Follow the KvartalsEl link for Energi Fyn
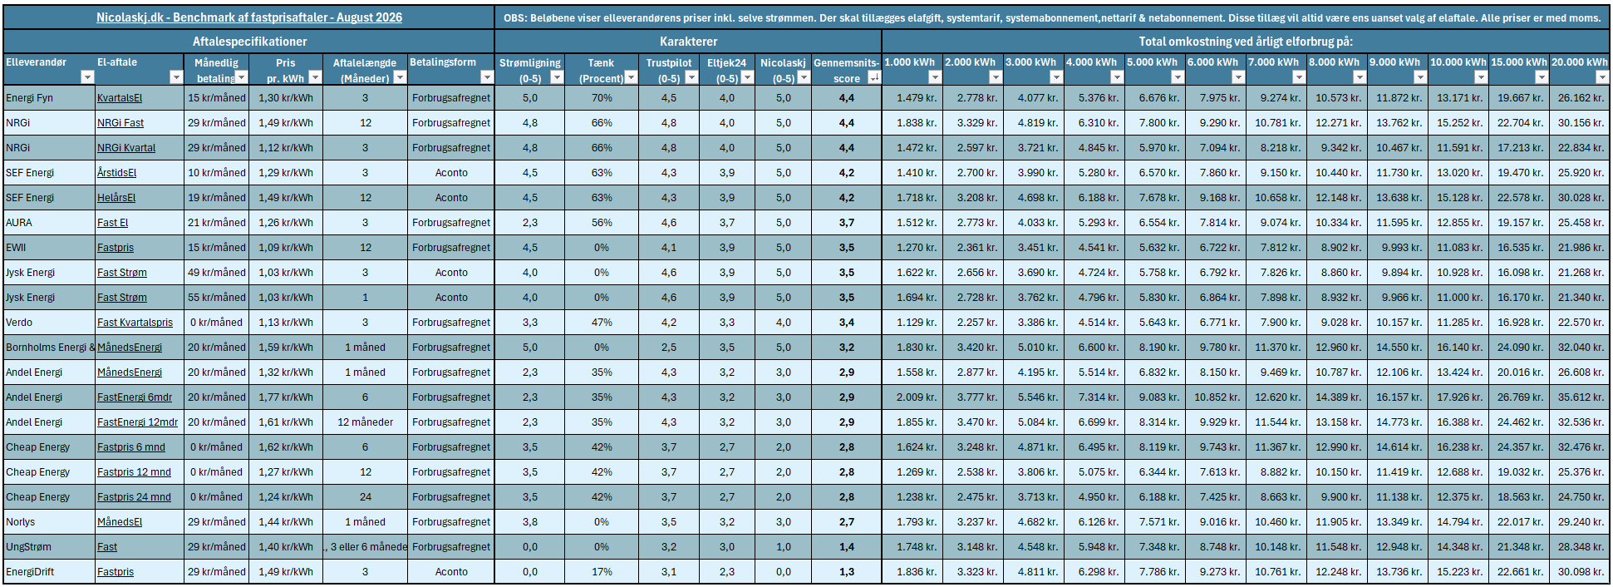 [x=120, y=98]
